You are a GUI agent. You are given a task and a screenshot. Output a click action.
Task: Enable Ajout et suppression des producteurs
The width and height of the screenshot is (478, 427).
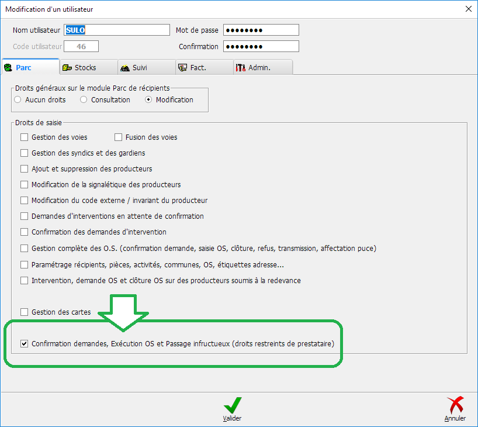pos(25,169)
